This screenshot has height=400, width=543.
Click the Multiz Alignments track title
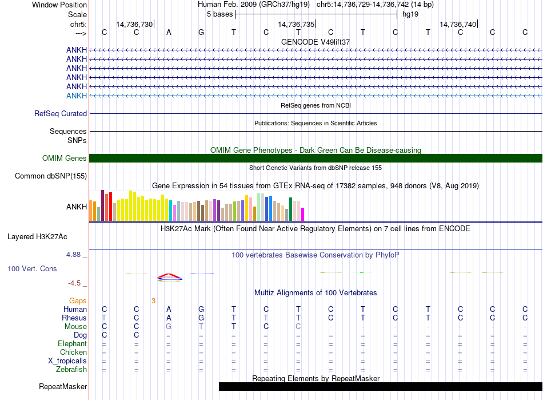(x=316, y=292)
